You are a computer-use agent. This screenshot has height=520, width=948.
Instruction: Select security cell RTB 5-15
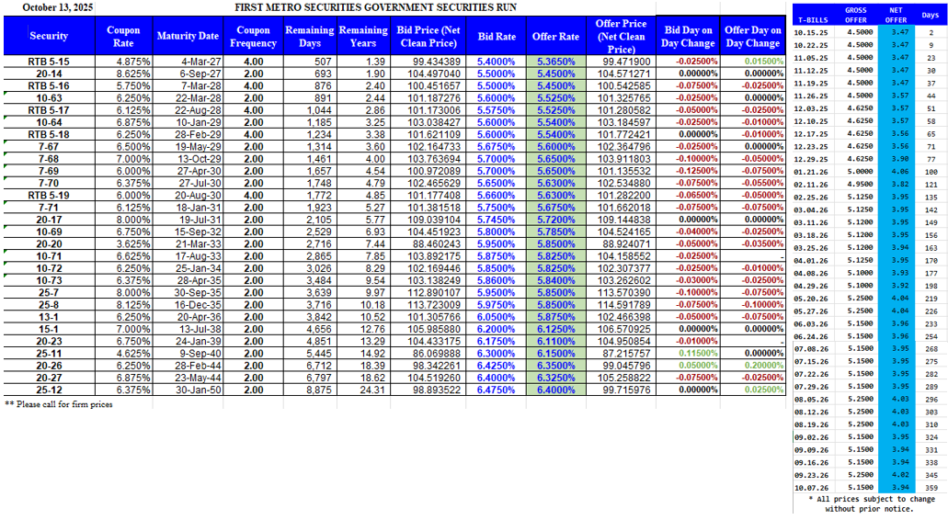49,62
